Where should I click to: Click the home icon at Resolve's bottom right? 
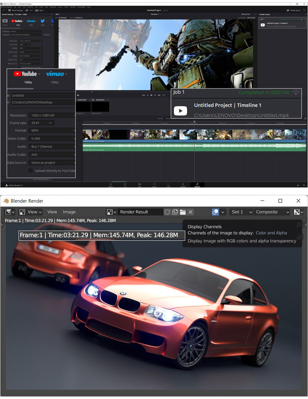pyautogui.click(x=298, y=185)
